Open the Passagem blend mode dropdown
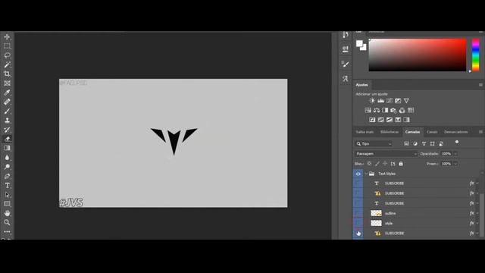Viewport: 485px width, 273px height. (386, 153)
